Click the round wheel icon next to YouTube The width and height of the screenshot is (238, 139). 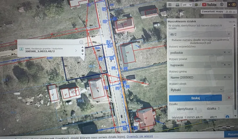(x=222, y=4)
